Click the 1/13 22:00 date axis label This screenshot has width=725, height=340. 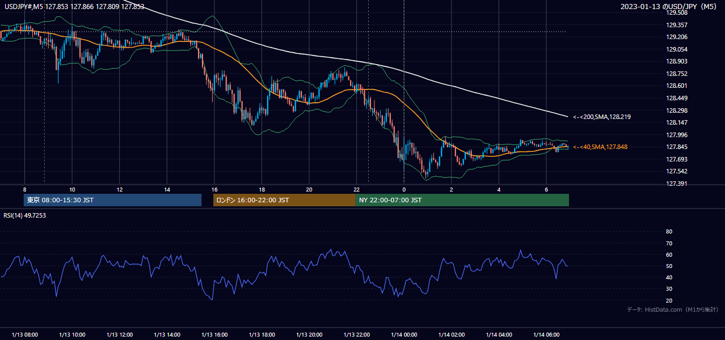coord(357,335)
